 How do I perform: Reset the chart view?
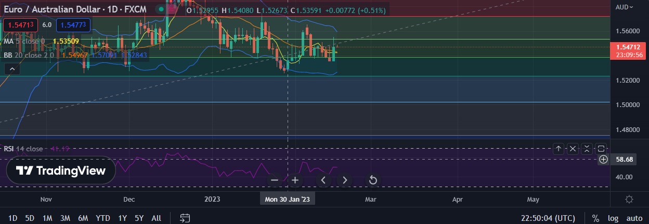coord(372,180)
